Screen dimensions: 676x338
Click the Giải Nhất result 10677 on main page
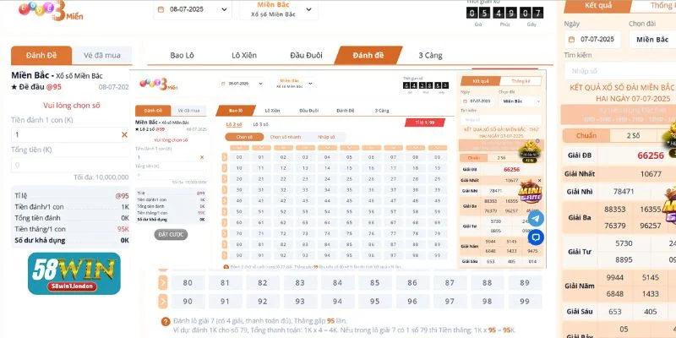tap(651, 174)
